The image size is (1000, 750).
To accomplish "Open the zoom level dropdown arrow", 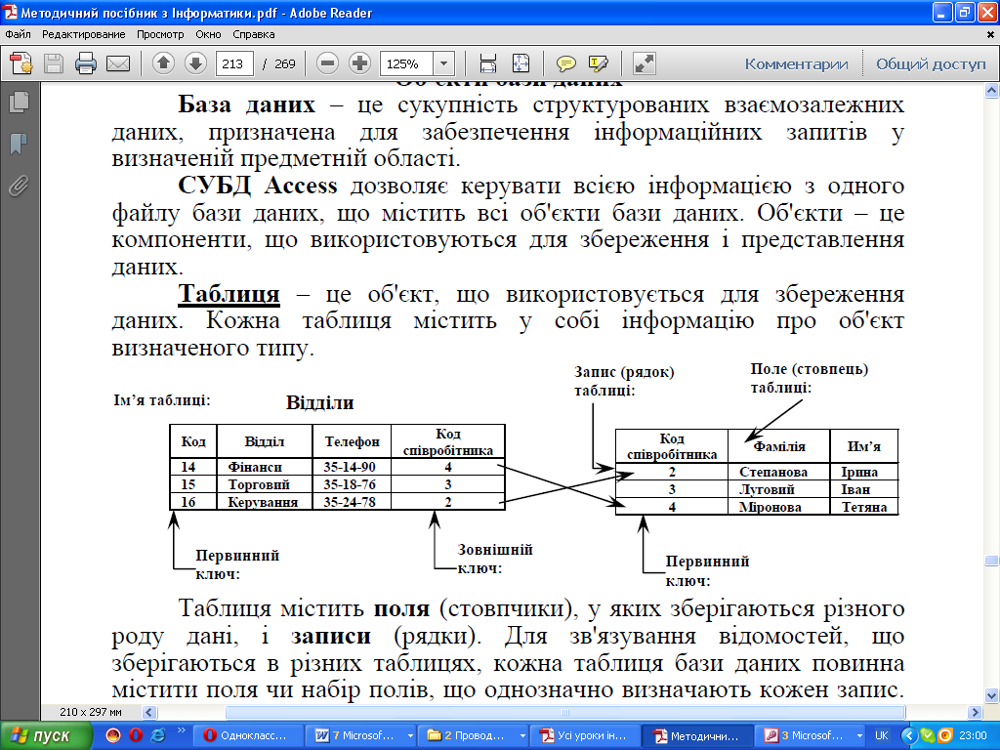I will [444, 63].
